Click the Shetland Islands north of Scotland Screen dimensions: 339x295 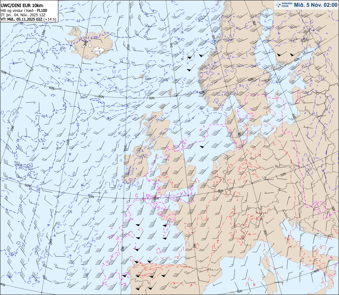click(171, 92)
